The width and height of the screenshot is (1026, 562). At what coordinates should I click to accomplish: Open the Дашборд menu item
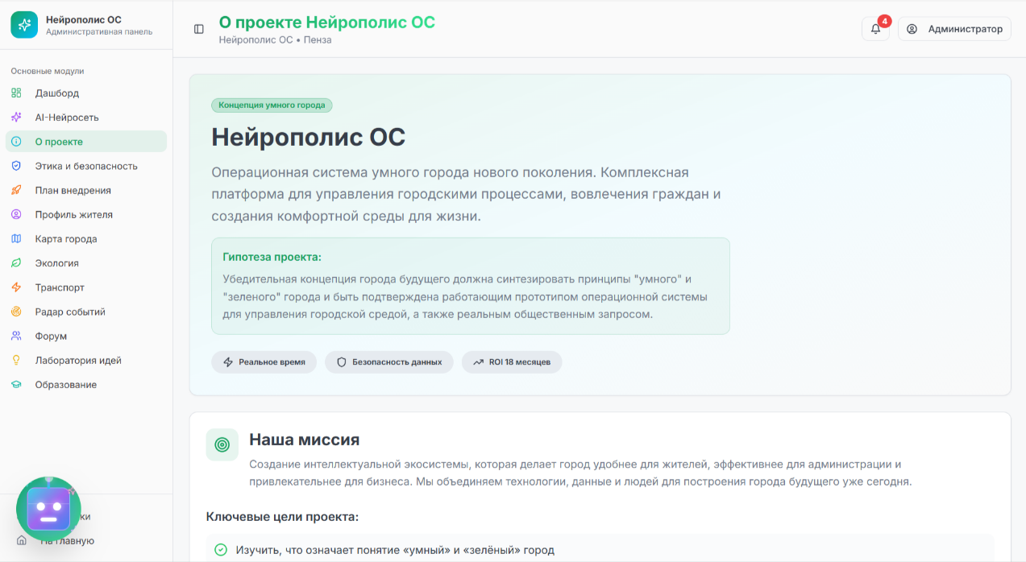(x=56, y=93)
